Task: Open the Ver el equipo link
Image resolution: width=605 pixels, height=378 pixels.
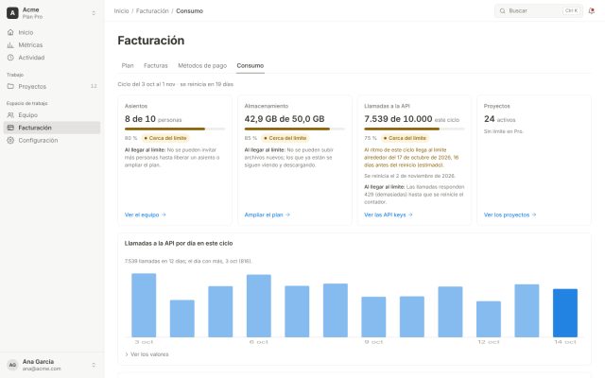Action: 145,215
